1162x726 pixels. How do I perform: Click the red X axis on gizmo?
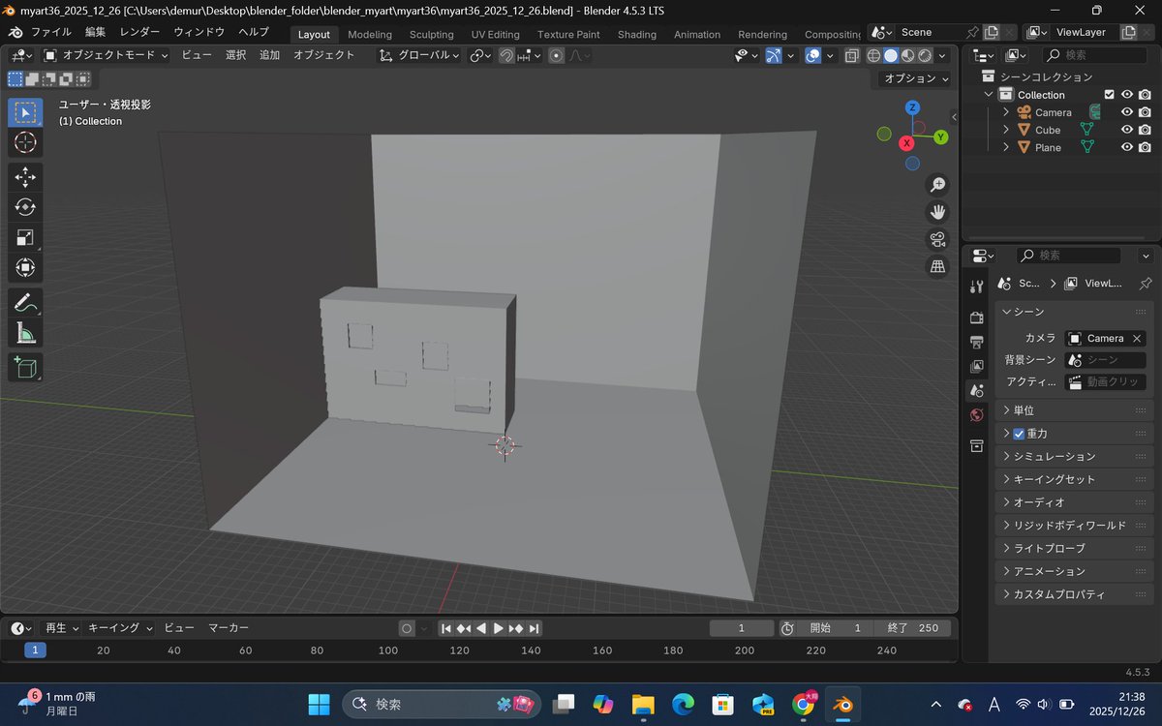point(907,143)
